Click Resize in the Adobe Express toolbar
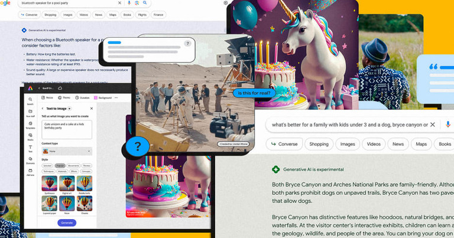Screen dimensions: 454x238 47,98
